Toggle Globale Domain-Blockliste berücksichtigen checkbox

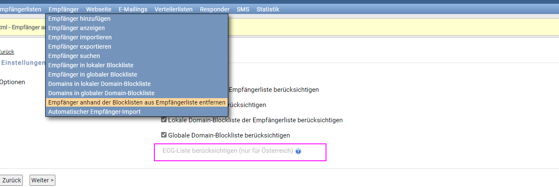[164, 135]
